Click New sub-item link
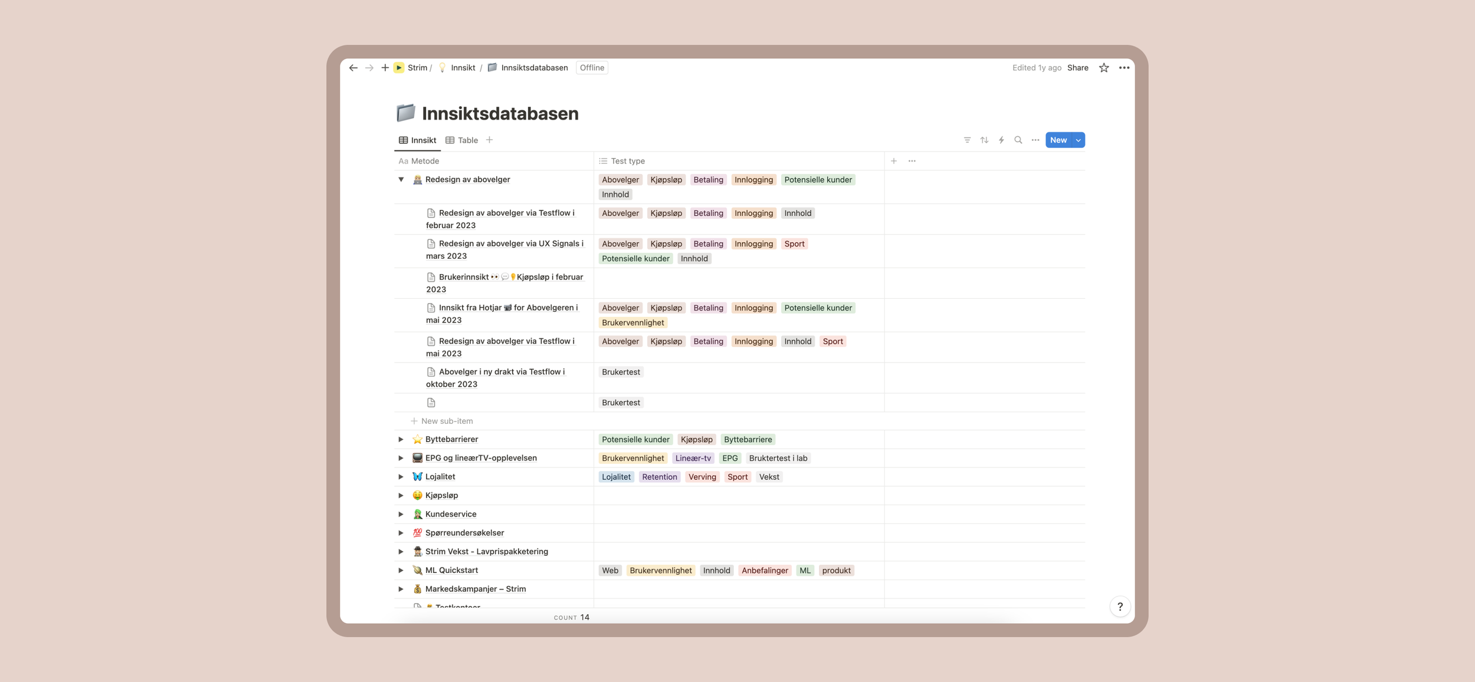Screen dimensions: 1475x682 [447, 421]
